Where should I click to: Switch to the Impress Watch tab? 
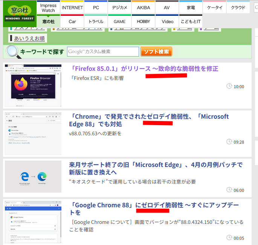(x=48, y=8)
